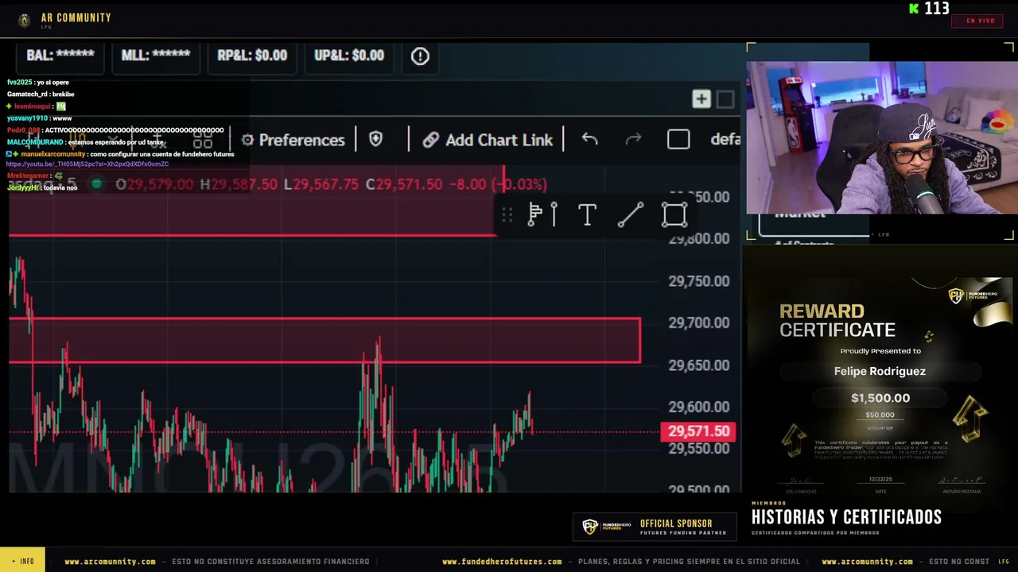Select the rectangle drawing tool

point(674,214)
